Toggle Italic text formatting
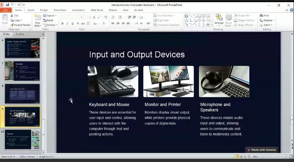The width and height of the screenshot is (294, 162). click(x=67, y=23)
